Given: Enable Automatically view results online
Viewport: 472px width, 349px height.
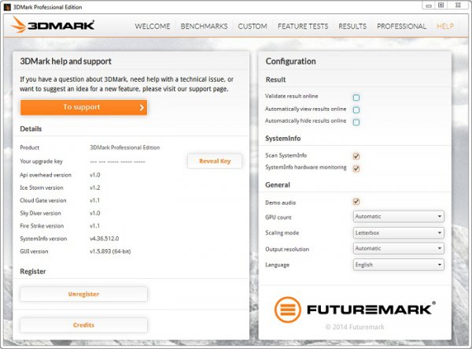Looking at the screenshot, I should pyautogui.click(x=356, y=110).
